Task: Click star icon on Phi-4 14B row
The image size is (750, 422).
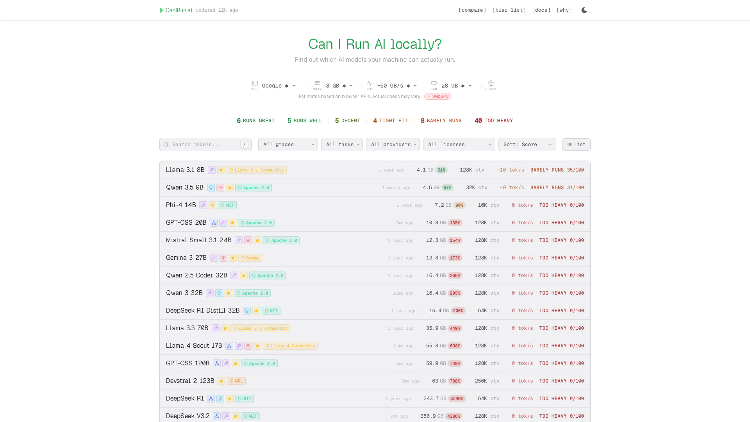Action: [x=212, y=205]
